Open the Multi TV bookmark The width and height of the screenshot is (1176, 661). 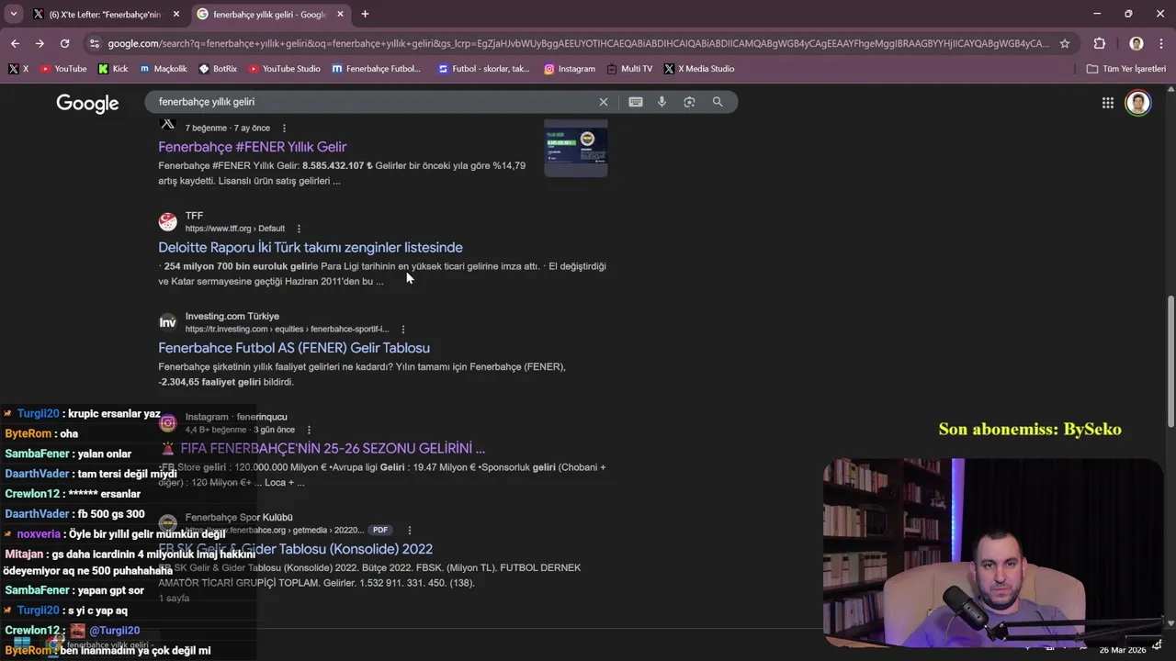tap(629, 69)
